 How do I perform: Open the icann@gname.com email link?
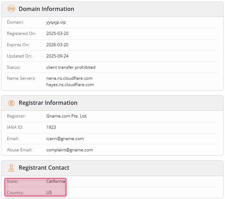[65, 139]
